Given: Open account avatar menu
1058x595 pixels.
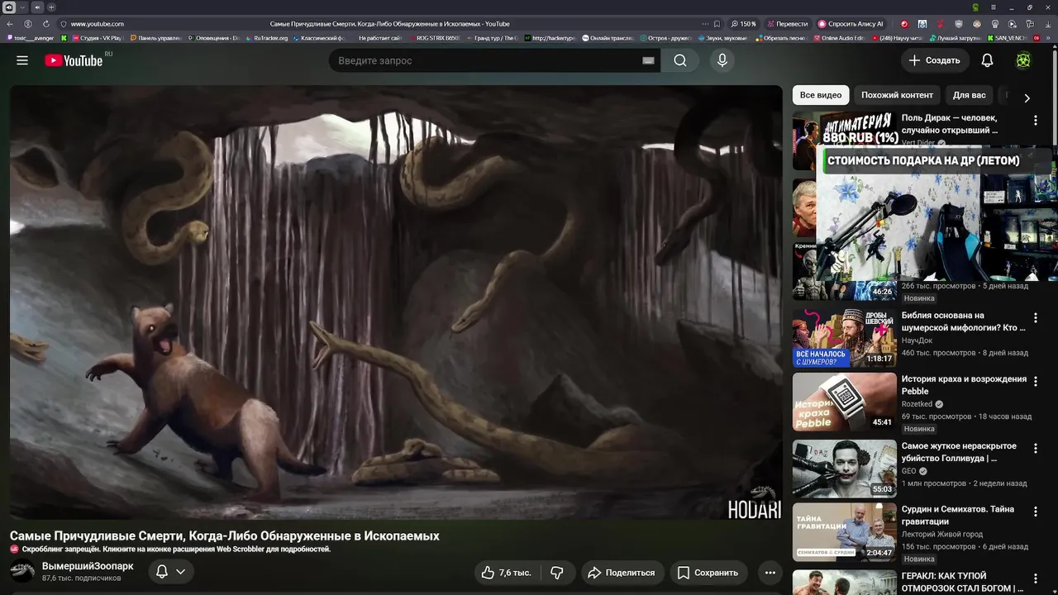Looking at the screenshot, I should coord(1023,60).
